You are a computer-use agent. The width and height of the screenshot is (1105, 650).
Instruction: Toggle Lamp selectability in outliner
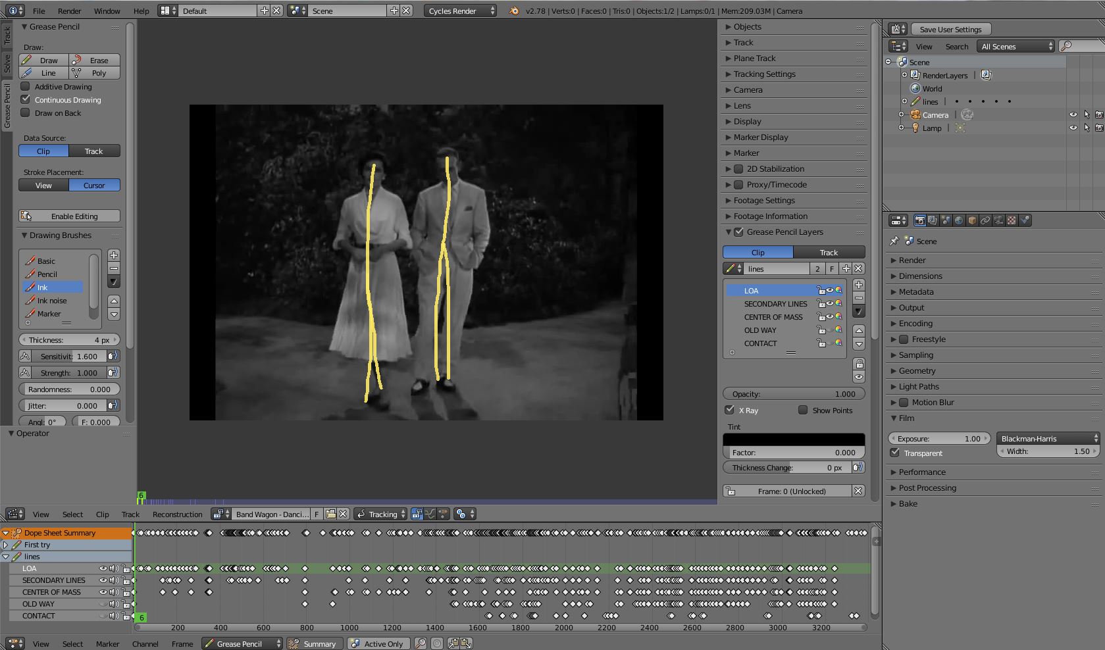point(1087,128)
